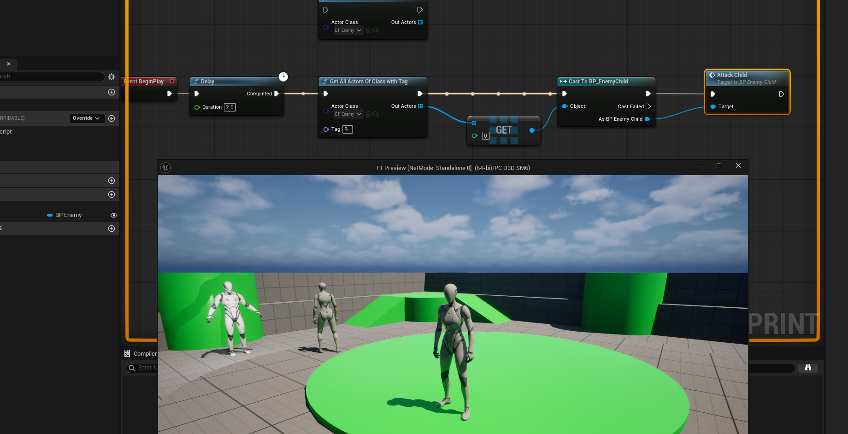Click the Tag input pin circle
Screen dimensions: 848x434
[x=326, y=129]
